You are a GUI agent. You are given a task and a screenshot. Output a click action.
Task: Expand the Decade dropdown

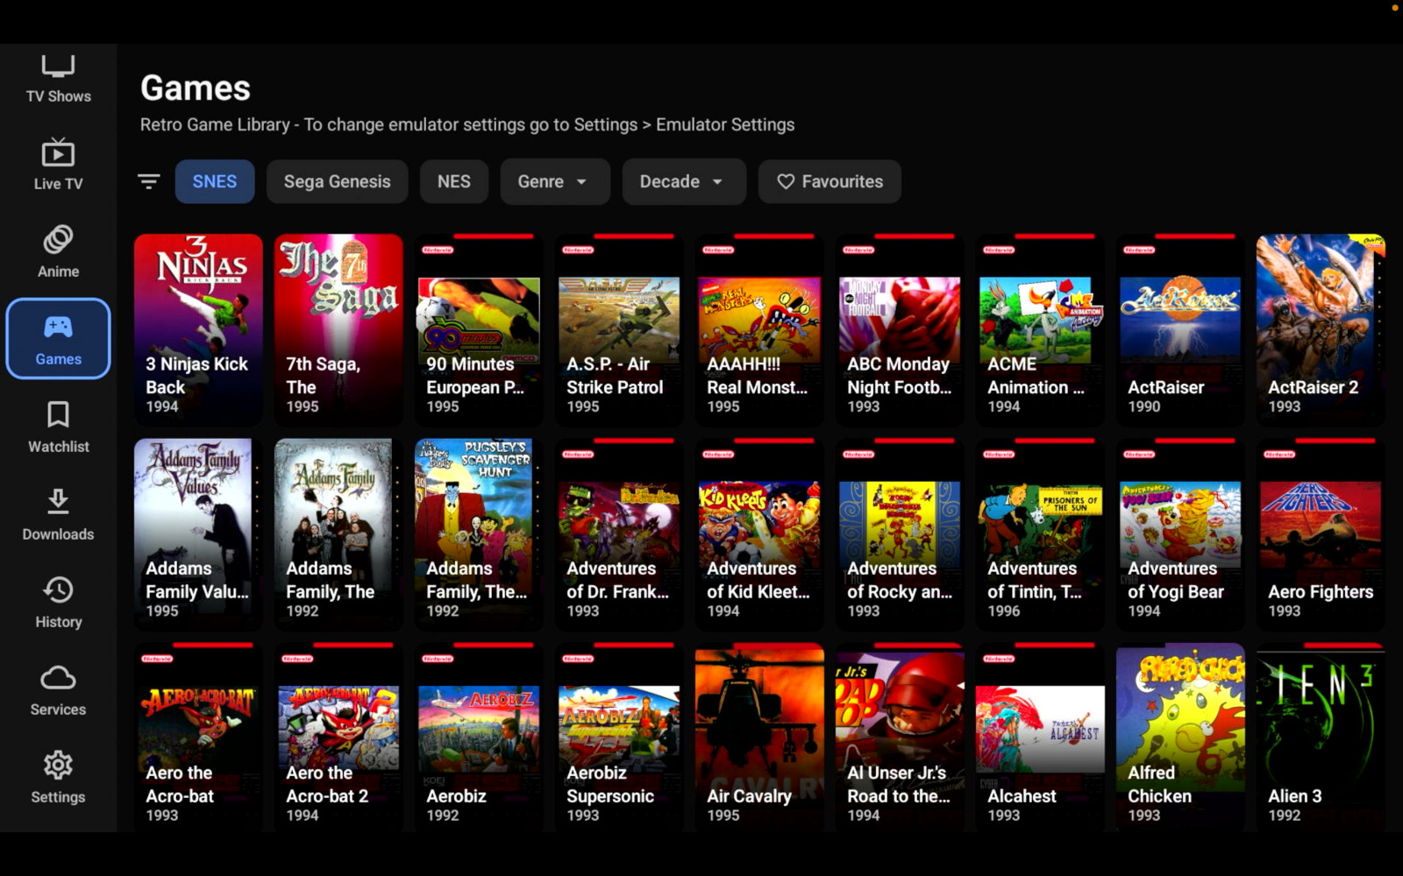pyautogui.click(x=684, y=181)
